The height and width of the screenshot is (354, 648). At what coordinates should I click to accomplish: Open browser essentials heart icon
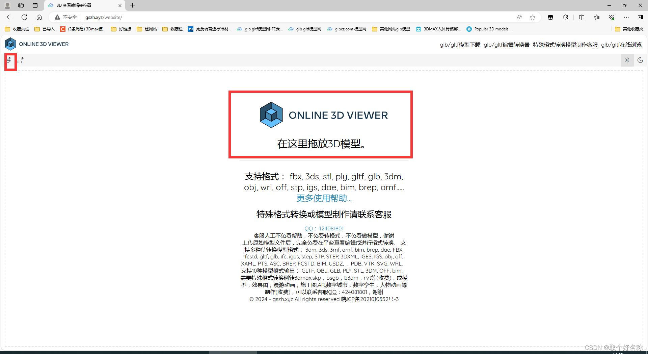tap(612, 17)
